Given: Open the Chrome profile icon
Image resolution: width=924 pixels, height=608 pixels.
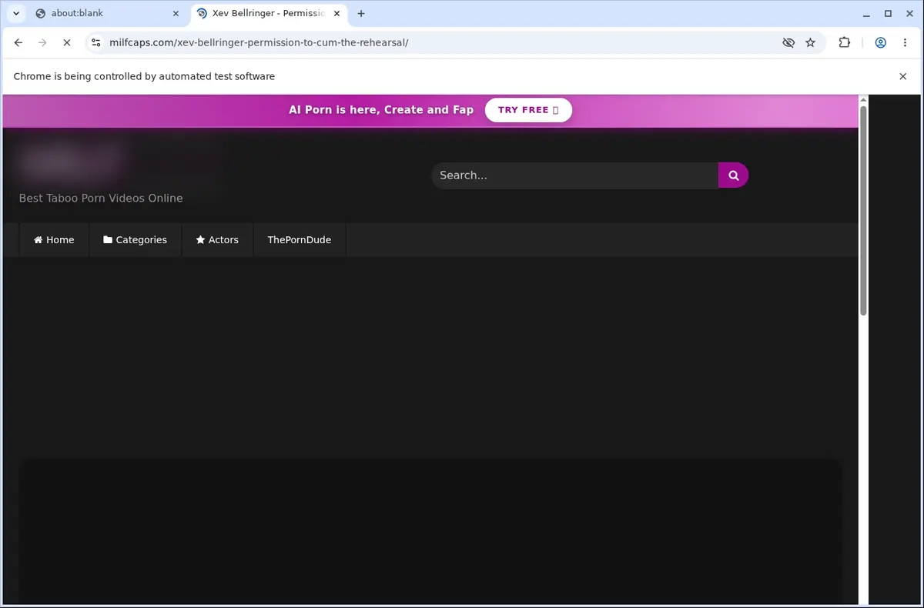Looking at the screenshot, I should 880,42.
